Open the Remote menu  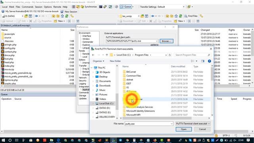pos(57,7)
